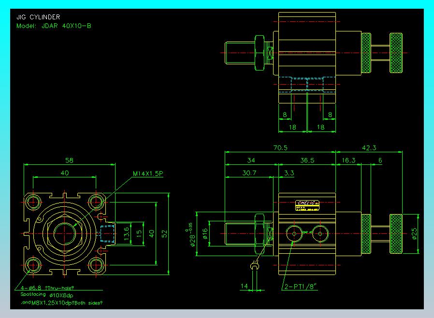Viewport: 434px width, 318px height.
Task: Select the 4-ø6.8 Thru-hole note
Action: click(47, 288)
